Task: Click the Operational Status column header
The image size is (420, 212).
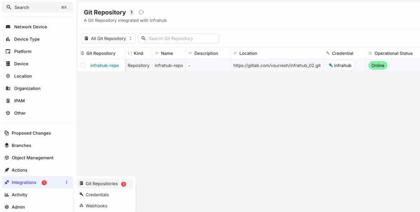Action: coord(393,53)
